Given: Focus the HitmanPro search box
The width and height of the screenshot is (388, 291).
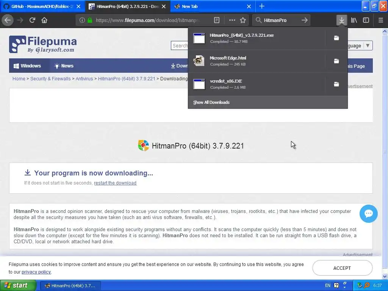Looking at the screenshot, I should click(x=281, y=20).
